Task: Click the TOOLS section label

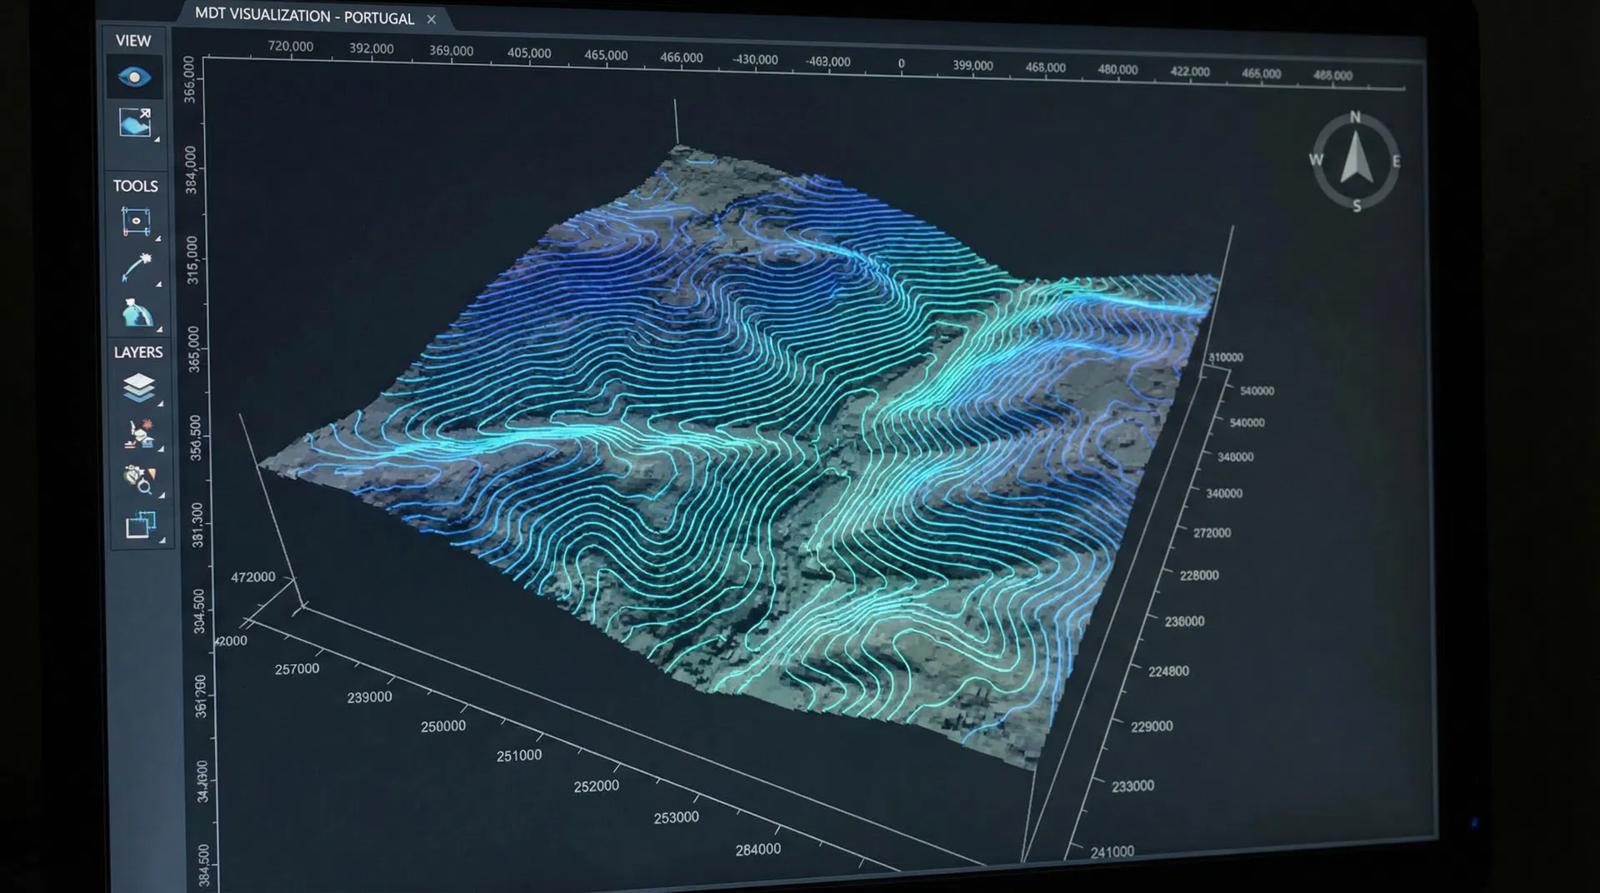Action: 137,186
